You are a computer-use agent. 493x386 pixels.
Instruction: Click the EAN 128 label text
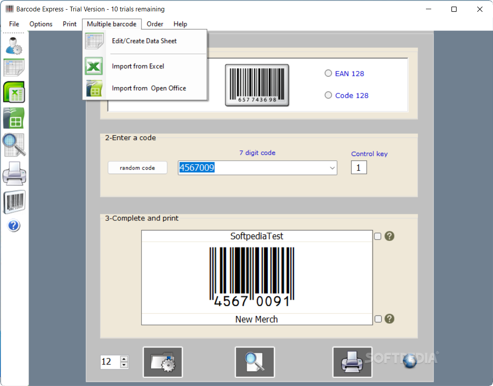[349, 74]
